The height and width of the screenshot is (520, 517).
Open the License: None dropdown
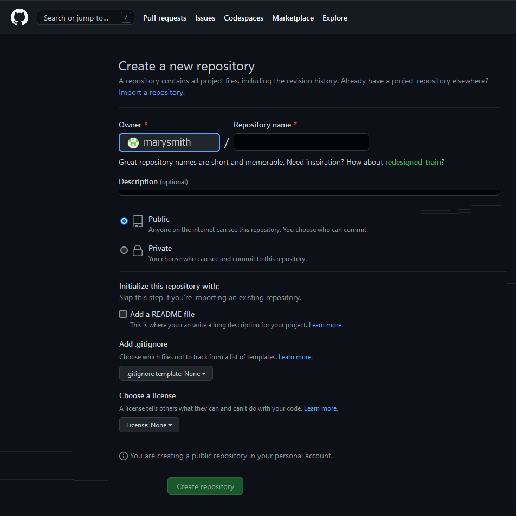coord(150,425)
